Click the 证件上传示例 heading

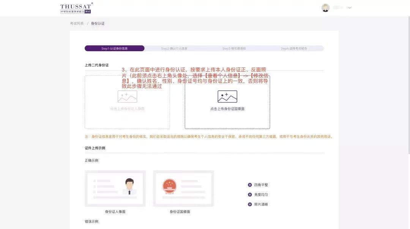(x=95, y=148)
